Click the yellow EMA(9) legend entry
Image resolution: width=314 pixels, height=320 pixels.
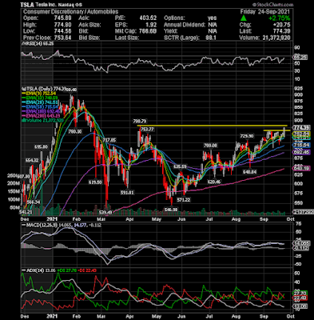click(x=38, y=94)
